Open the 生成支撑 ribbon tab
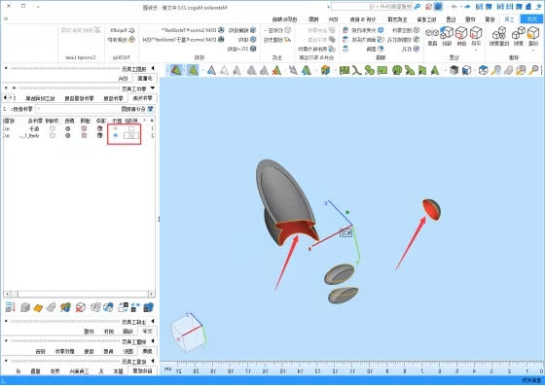Viewport: 545px width, 386px height. pos(397,19)
